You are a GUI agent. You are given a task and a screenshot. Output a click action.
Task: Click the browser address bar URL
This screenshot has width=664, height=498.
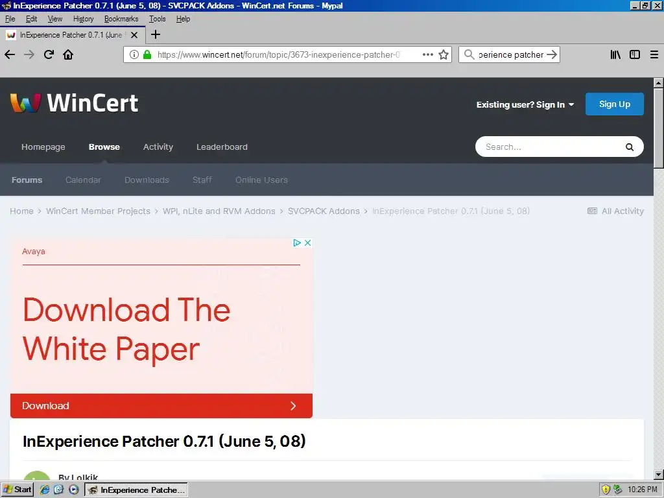278,54
